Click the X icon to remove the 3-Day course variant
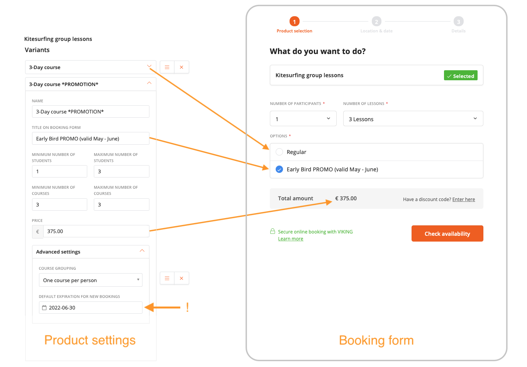This screenshot has height=367, width=527. click(x=181, y=67)
